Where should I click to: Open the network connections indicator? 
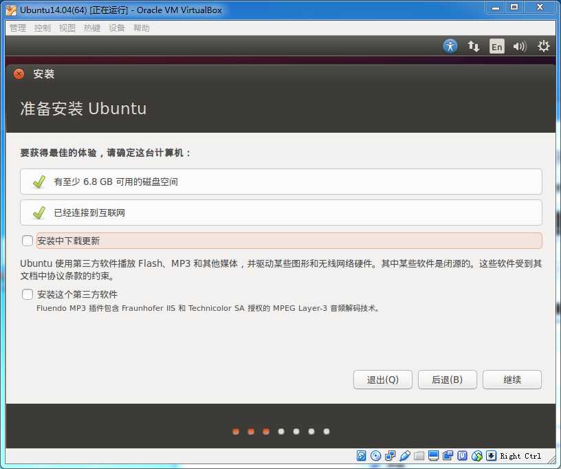pos(473,46)
